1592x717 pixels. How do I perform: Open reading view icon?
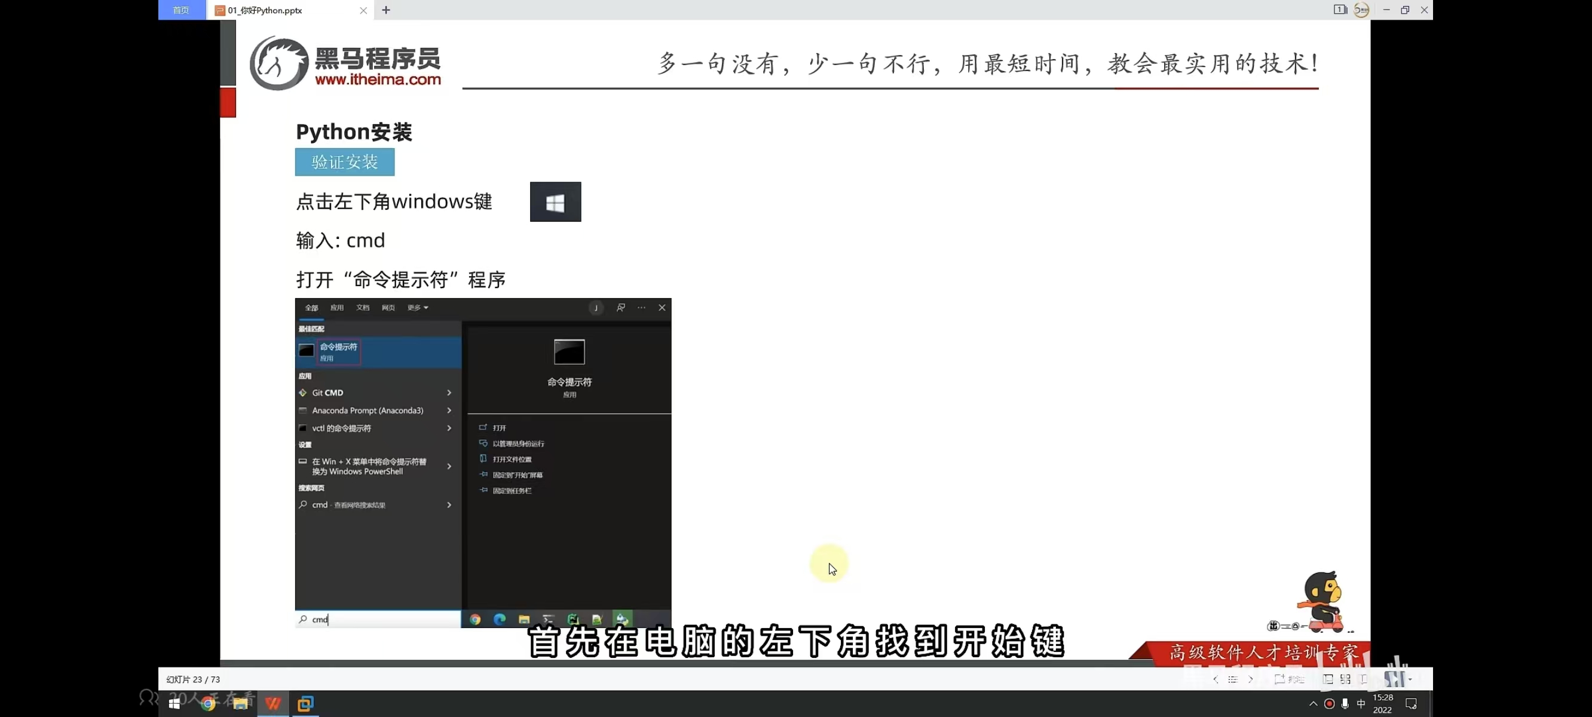(1364, 679)
